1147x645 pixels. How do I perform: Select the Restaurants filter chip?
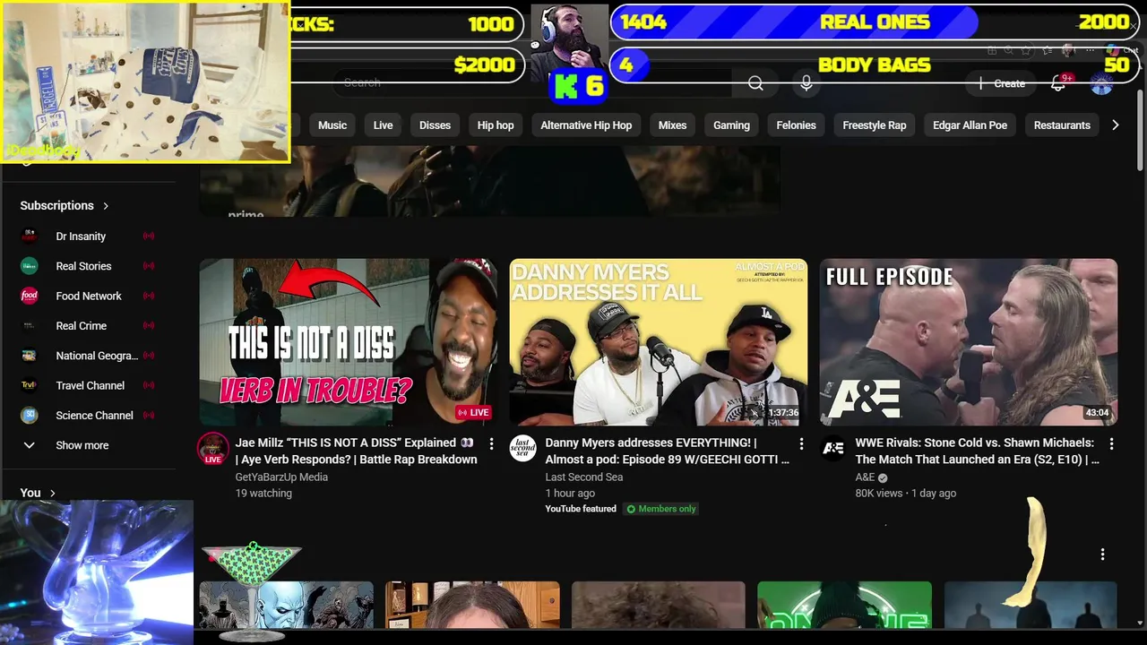(x=1062, y=125)
